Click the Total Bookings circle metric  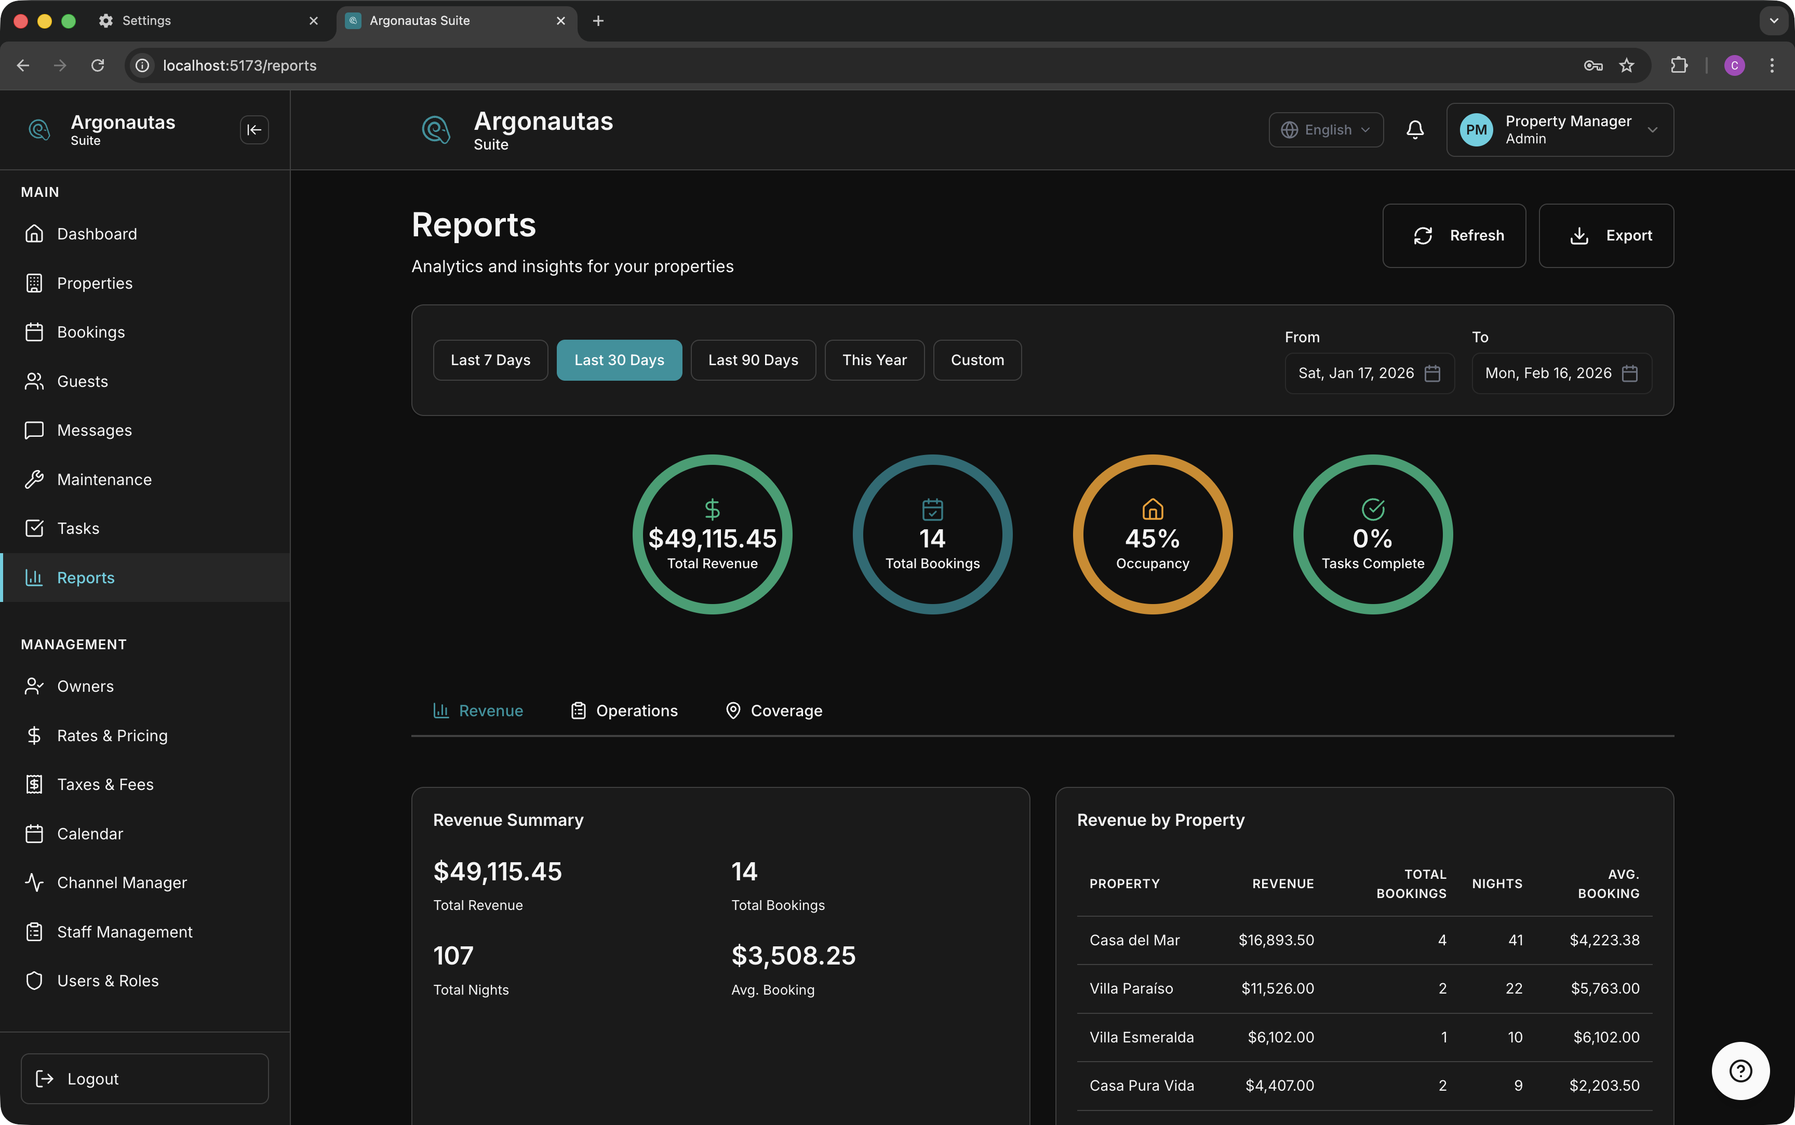pos(932,534)
